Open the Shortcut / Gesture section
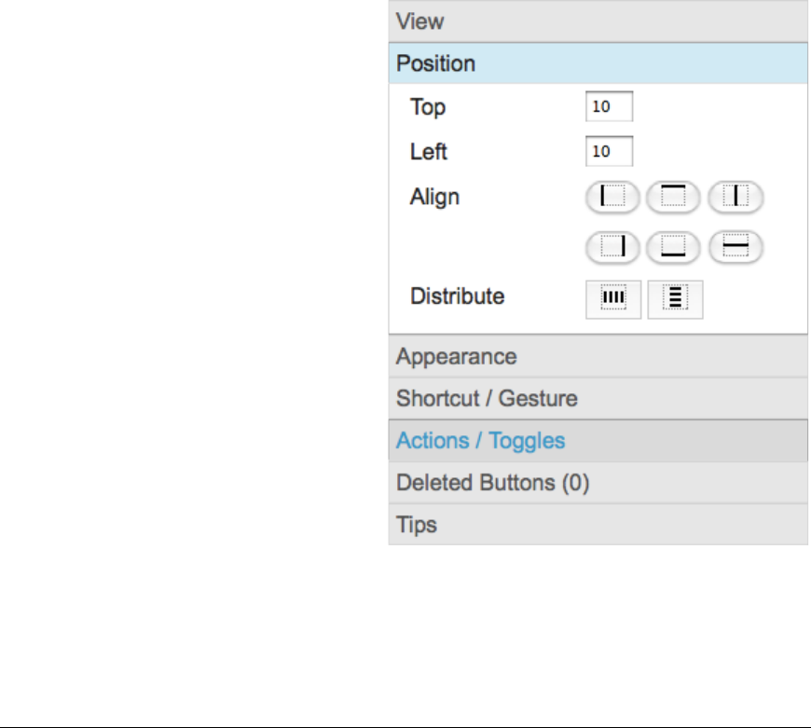Image resolution: width=811 pixels, height=728 pixels. tap(598, 399)
